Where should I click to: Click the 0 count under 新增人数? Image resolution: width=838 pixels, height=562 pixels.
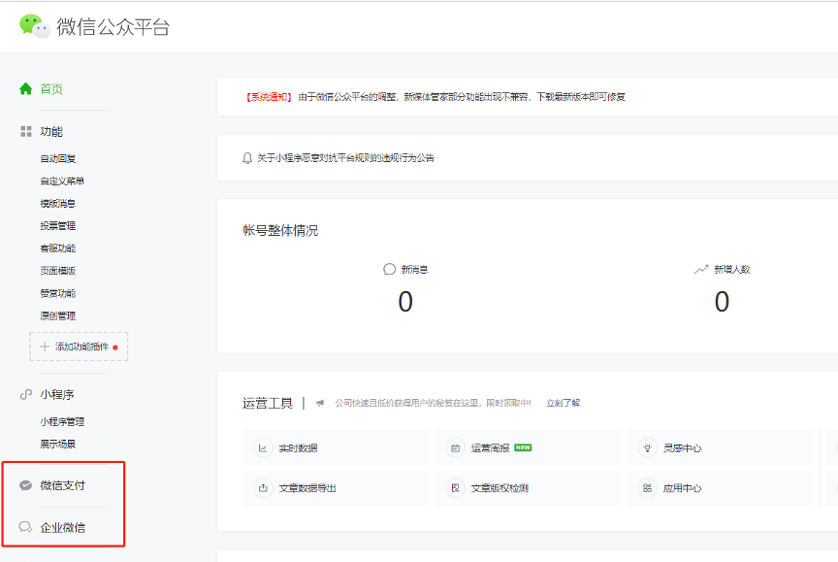click(x=722, y=302)
